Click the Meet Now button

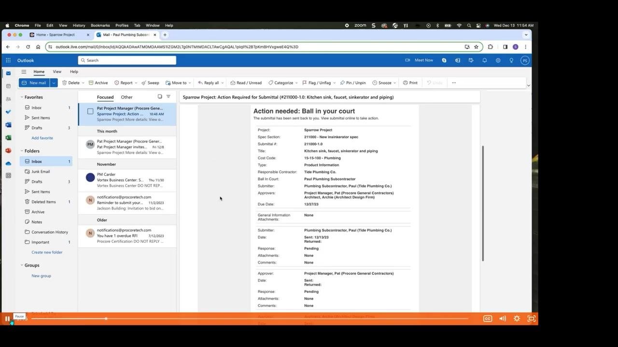420,60
